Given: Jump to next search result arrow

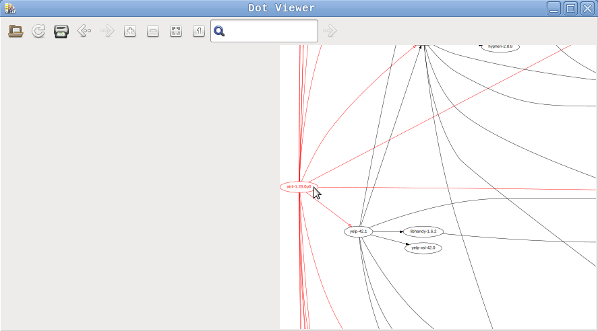Looking at the screenshot, I should coord(330,31).
